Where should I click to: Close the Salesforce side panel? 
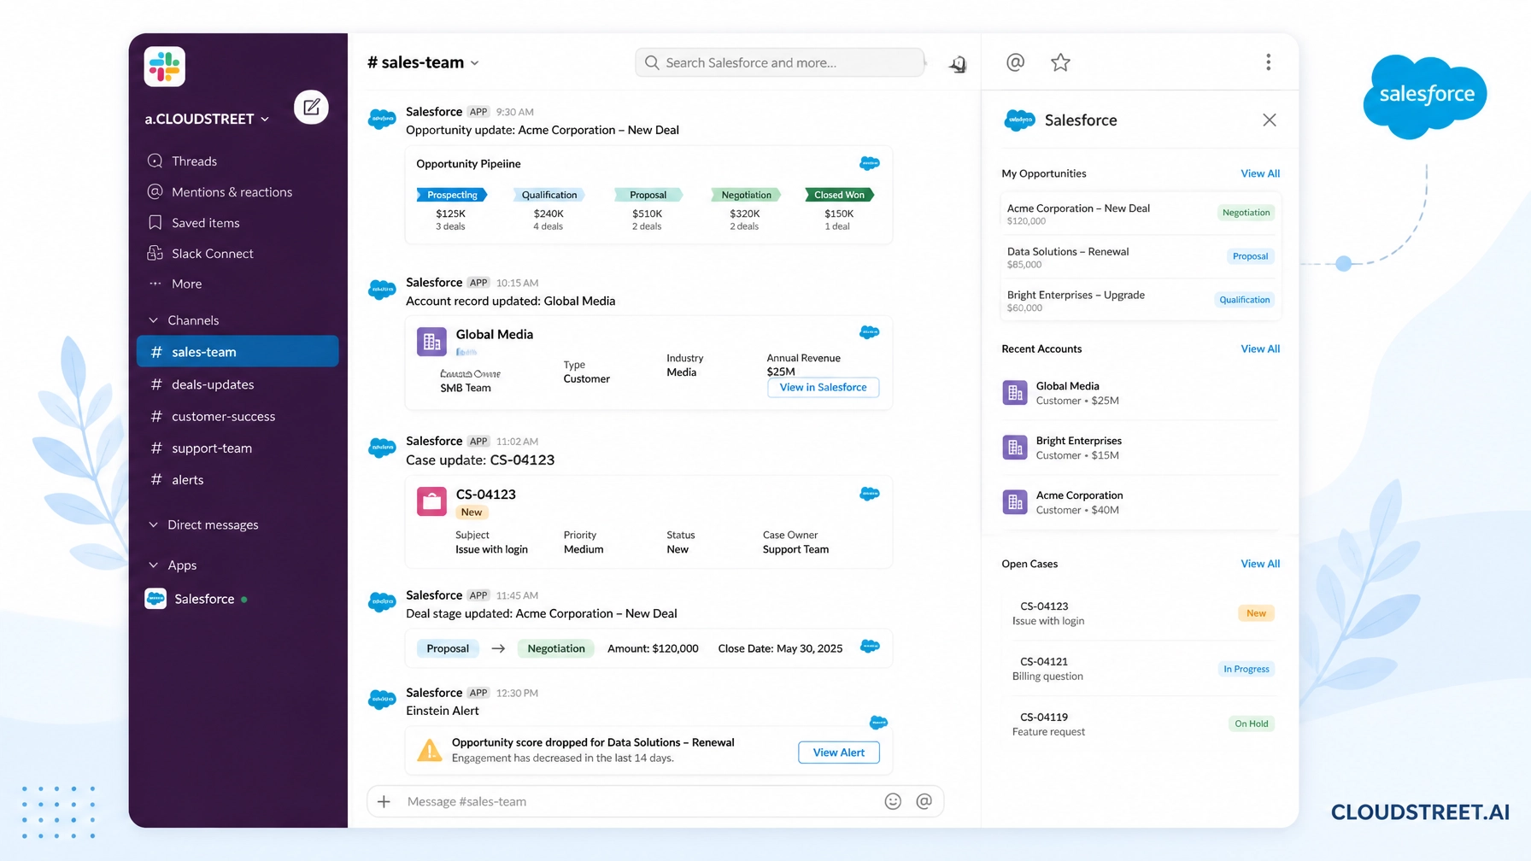coord(1270,120)
